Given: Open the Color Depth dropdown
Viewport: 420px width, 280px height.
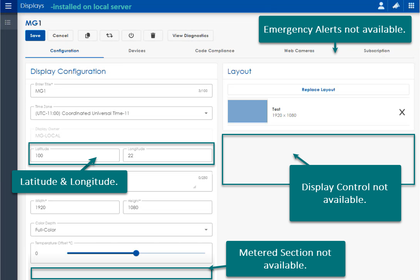Looking at the screenshot, I should (206, 230).
